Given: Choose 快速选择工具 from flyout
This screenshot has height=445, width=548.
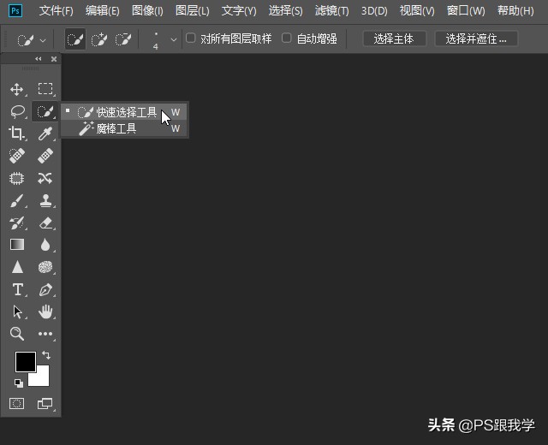Looking at the screenshot, I should click(125, 112).
